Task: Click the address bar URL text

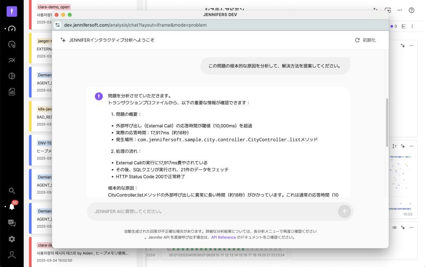Action: [135, 25]
